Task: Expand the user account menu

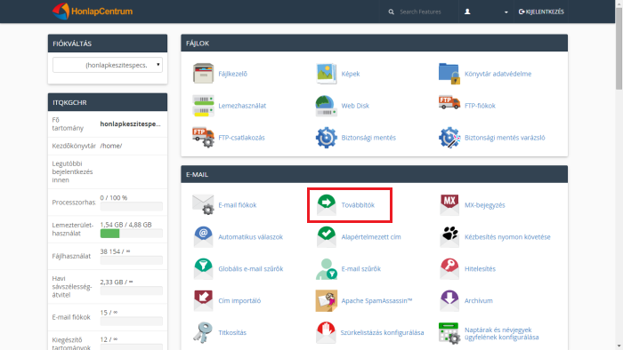Action: point(486,12)
